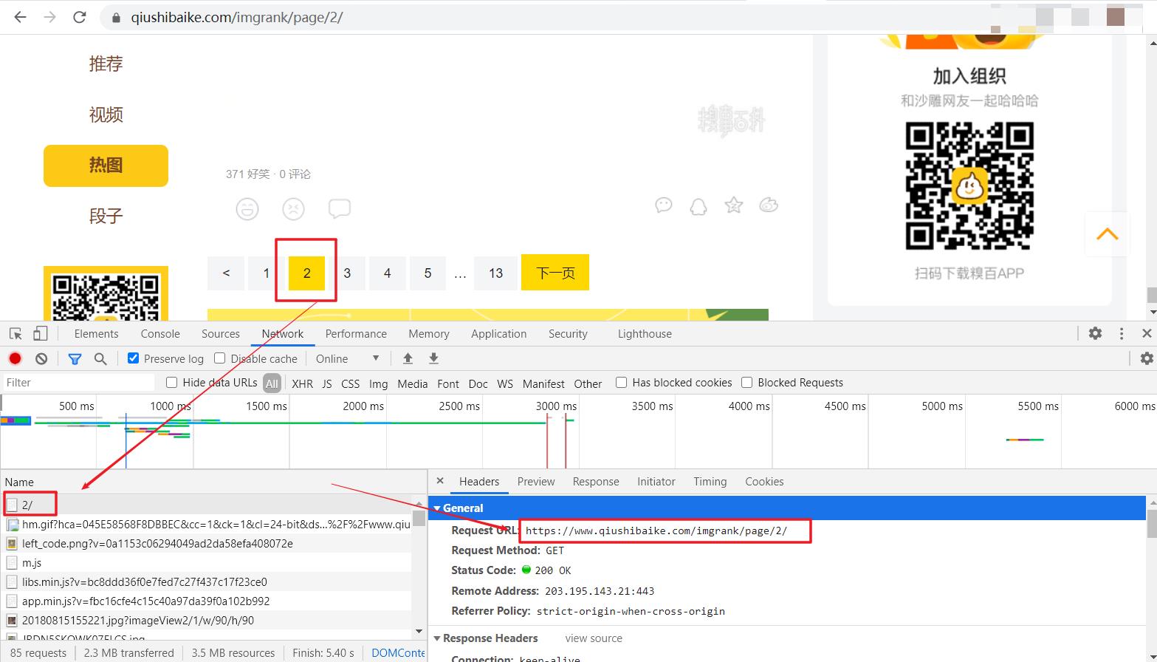
Task: Open the Timing tab of request
Action: [710, 482]
